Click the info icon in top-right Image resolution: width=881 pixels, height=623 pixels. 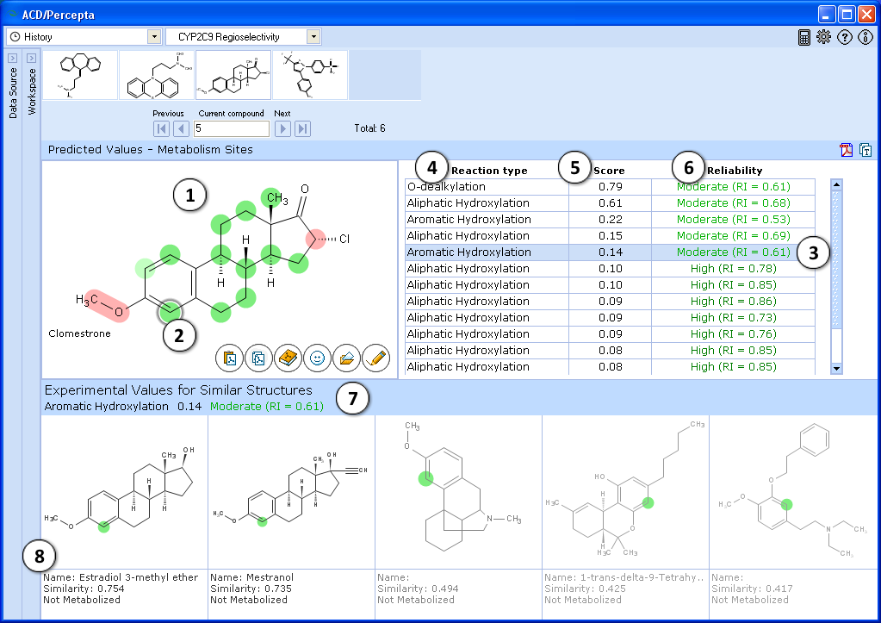pos(865,37)
